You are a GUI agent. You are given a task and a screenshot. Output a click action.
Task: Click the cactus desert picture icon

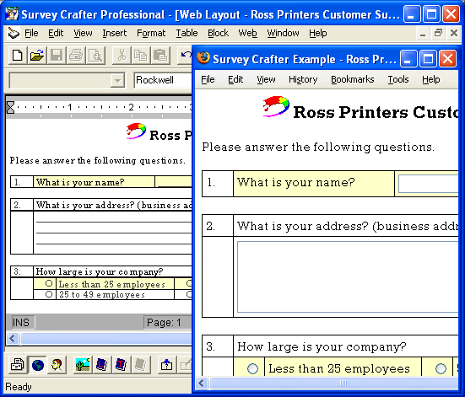point(83,365)
